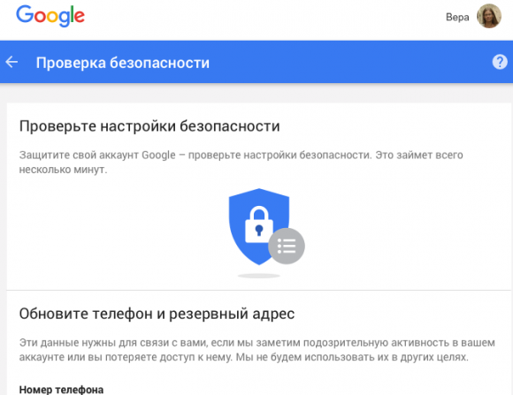This screenshot has width=513, height=395.
Task: Click the gray checklist badge on the shield
Action: [287, 246]
